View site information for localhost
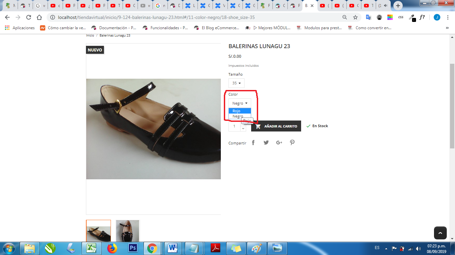455x255 pixels. [53, 17]
